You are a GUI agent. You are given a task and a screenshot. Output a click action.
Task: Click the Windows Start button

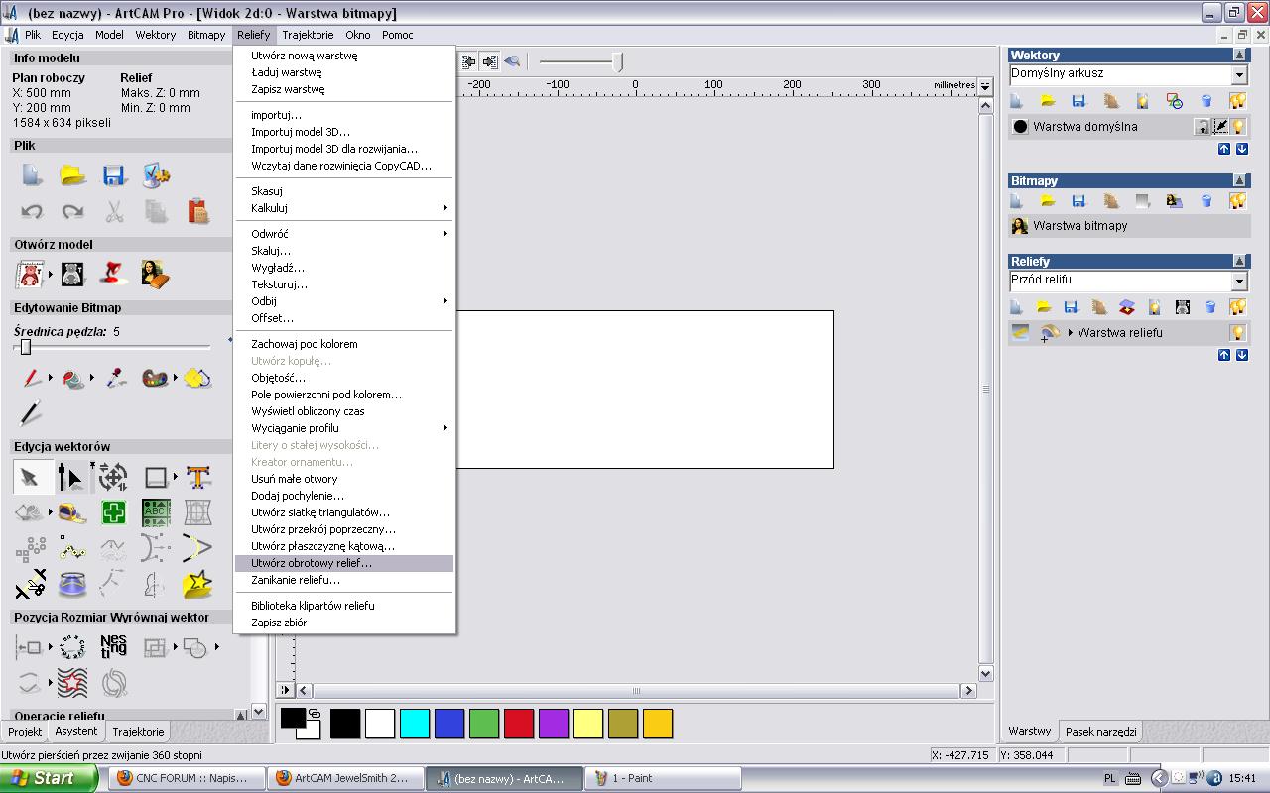tap(49, 778)
